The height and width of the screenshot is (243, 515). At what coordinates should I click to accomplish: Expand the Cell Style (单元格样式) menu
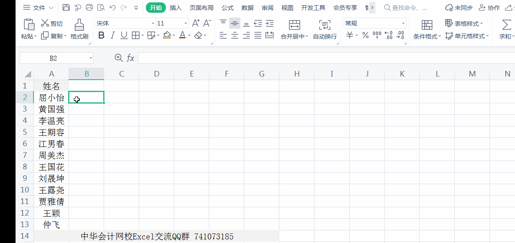[x=487, y=36]
